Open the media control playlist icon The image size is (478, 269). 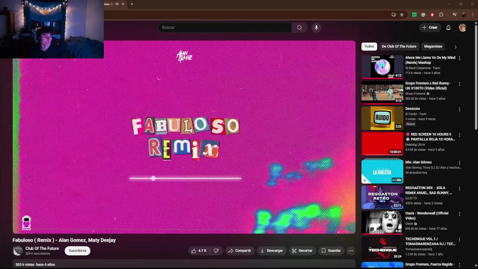[454, 15]
